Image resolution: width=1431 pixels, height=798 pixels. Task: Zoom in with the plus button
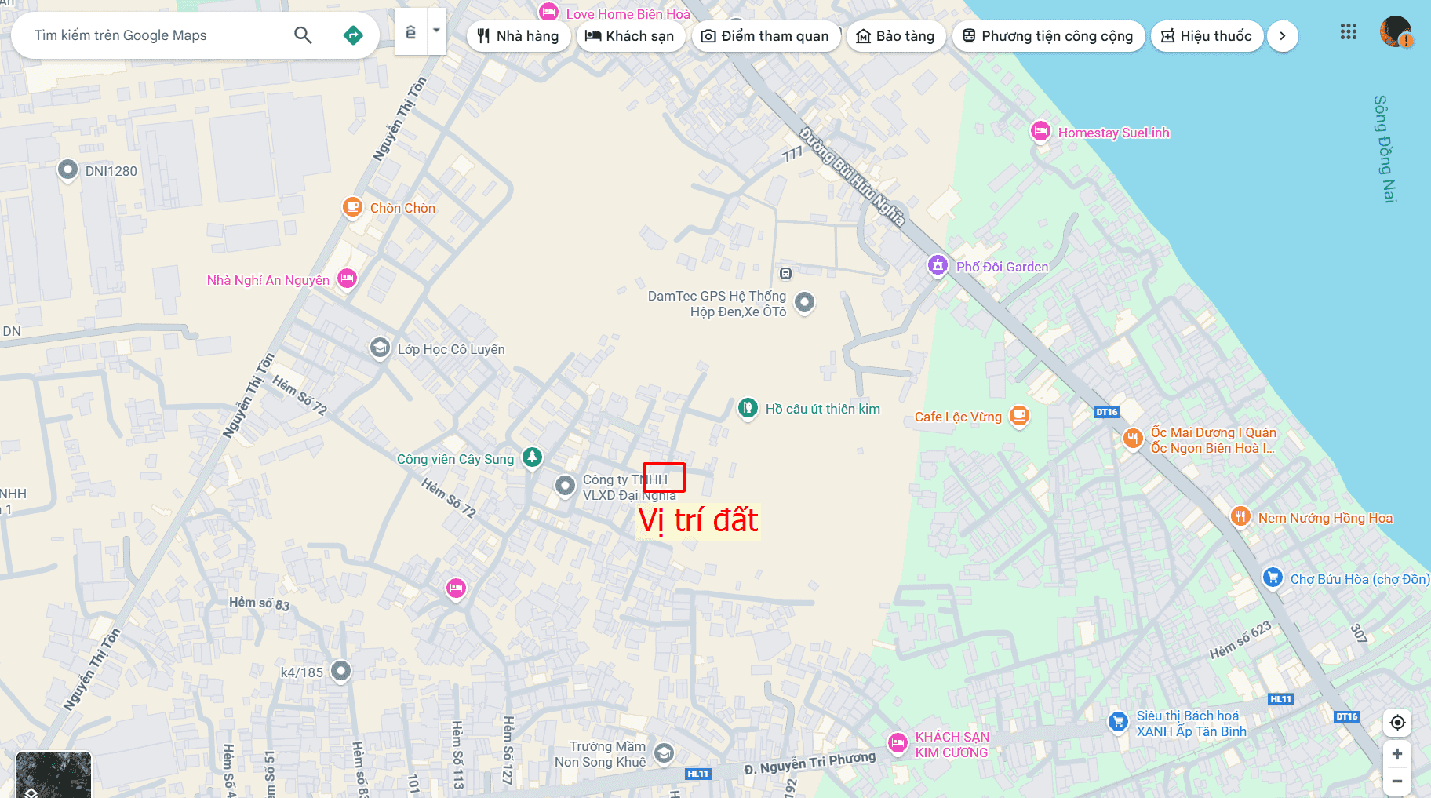tap(1397, 753)
